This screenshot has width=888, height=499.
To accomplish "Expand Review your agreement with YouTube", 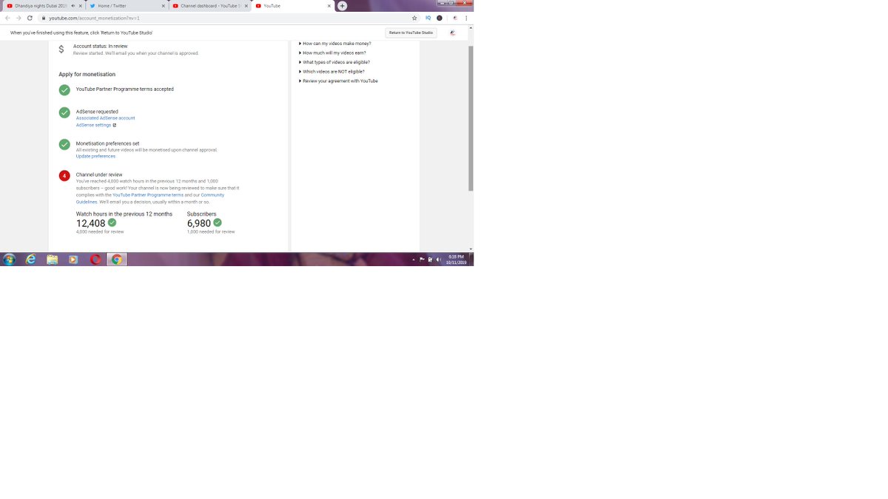I will (338, 81).
